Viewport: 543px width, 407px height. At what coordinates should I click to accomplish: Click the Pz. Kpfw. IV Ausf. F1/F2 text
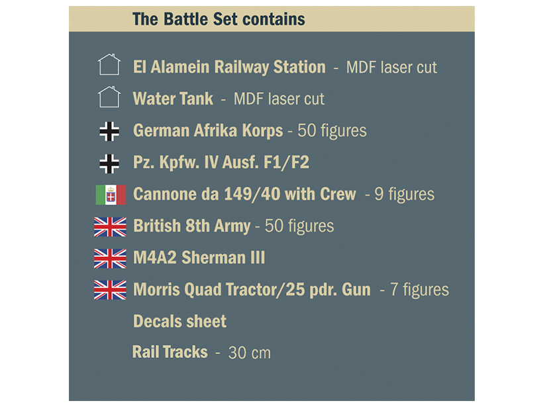(x=221, y=163)
